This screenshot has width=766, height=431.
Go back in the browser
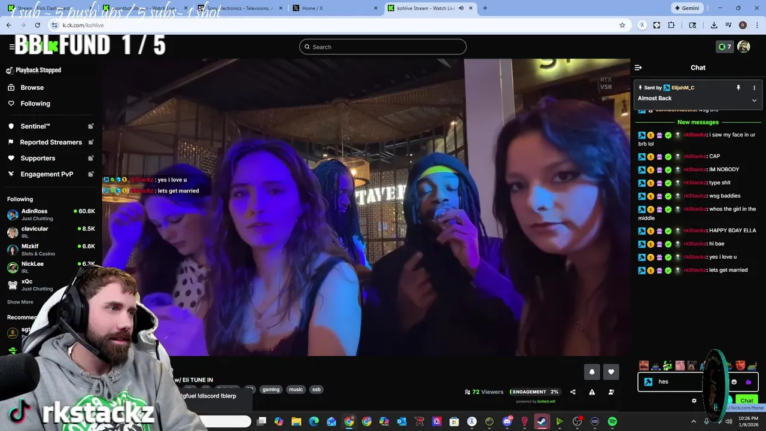coord(8,25)
